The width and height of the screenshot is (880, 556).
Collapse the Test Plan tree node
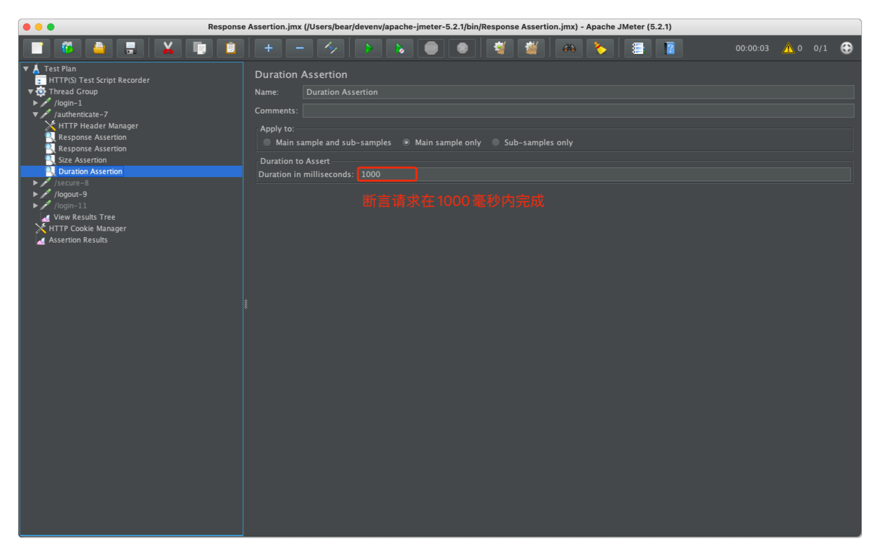point(26,68)
